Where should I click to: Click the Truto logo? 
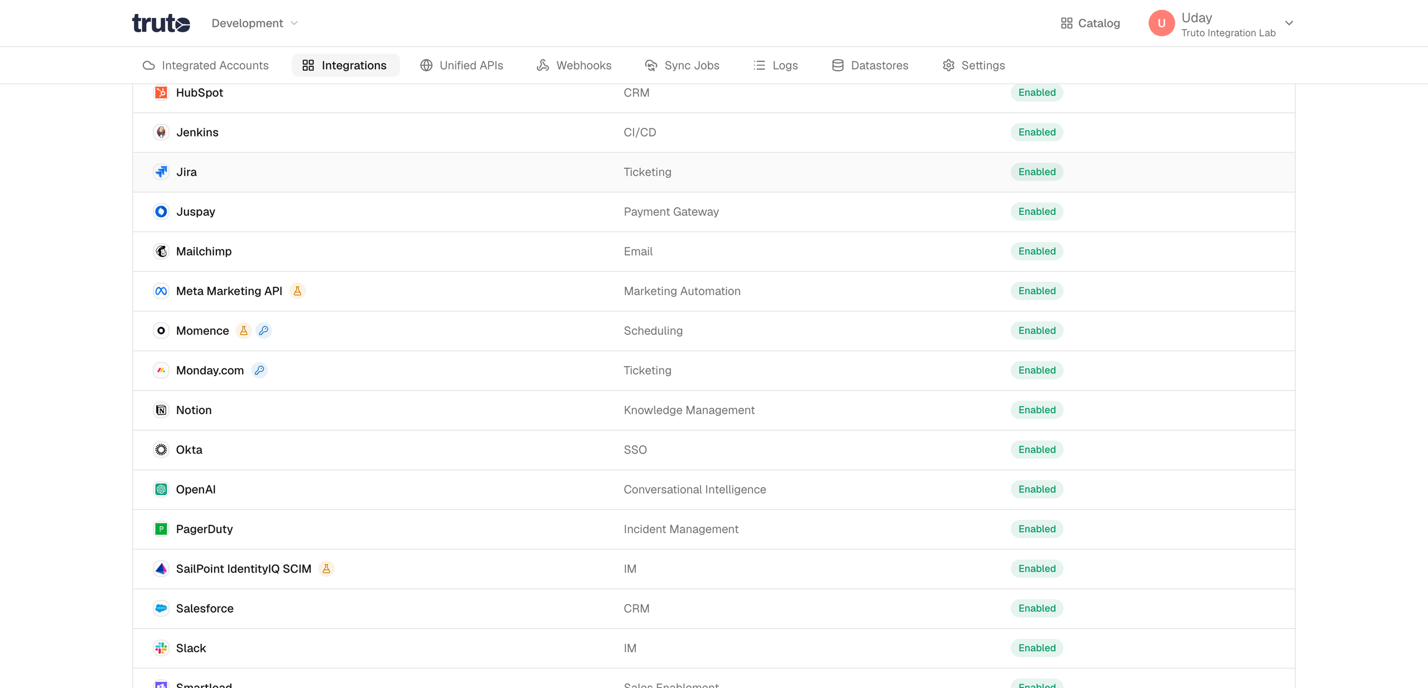point(161,23)
